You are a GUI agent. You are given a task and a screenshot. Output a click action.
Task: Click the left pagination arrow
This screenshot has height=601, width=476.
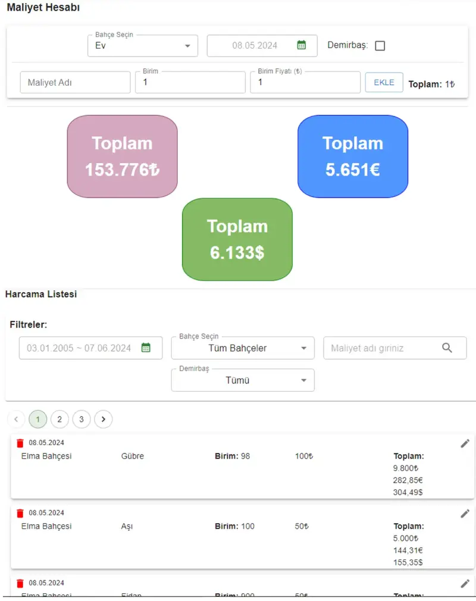tap(16, 419)
